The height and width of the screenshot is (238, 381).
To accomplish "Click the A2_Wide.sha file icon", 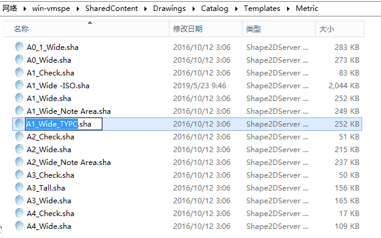I will click(x=19, y=150).
